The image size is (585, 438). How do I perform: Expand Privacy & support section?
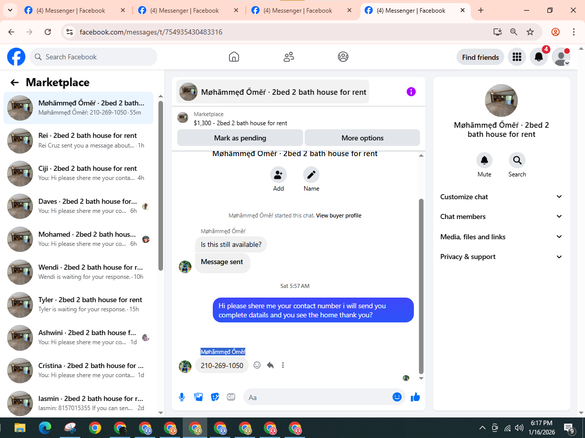point(501,257)
